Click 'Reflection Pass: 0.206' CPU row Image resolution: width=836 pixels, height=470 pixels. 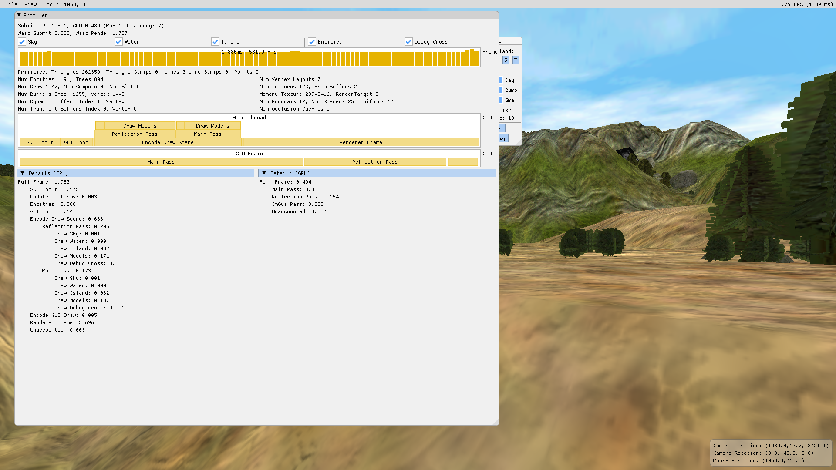tap(76, 226)
